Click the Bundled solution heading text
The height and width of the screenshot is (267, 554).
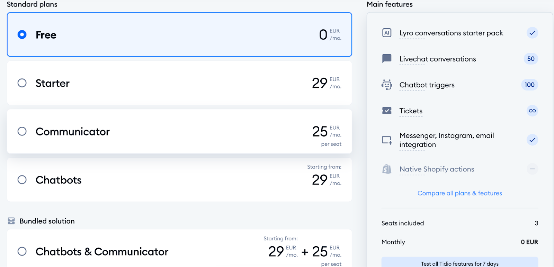47,221
